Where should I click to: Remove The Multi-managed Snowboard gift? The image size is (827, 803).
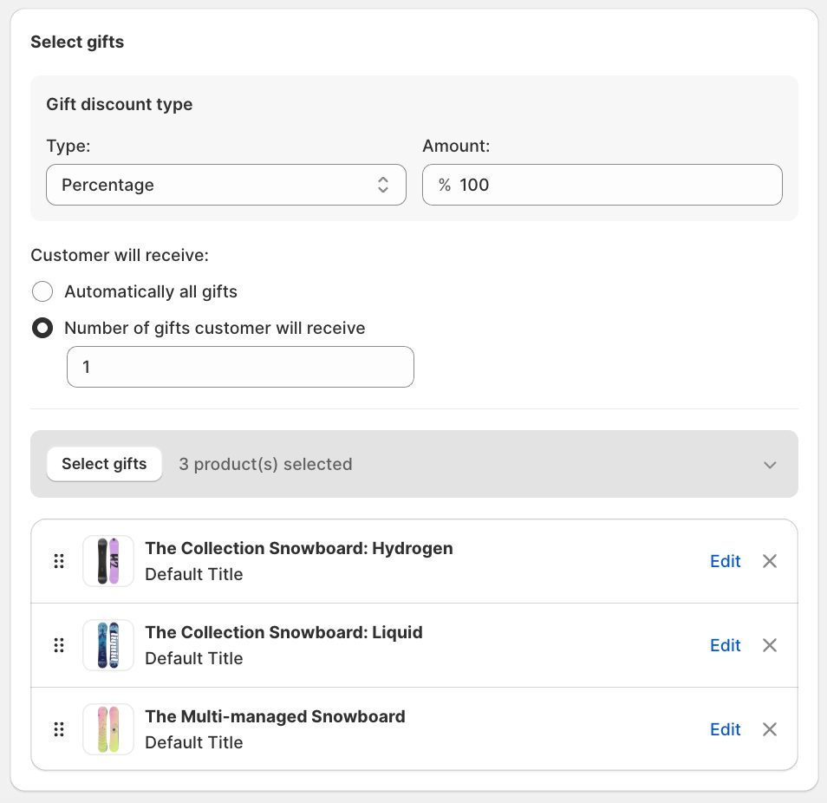point(769,729)
